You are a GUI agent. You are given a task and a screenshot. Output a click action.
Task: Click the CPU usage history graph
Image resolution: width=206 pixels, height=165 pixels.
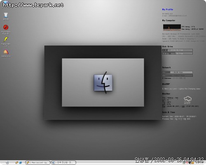click(172, 28)
